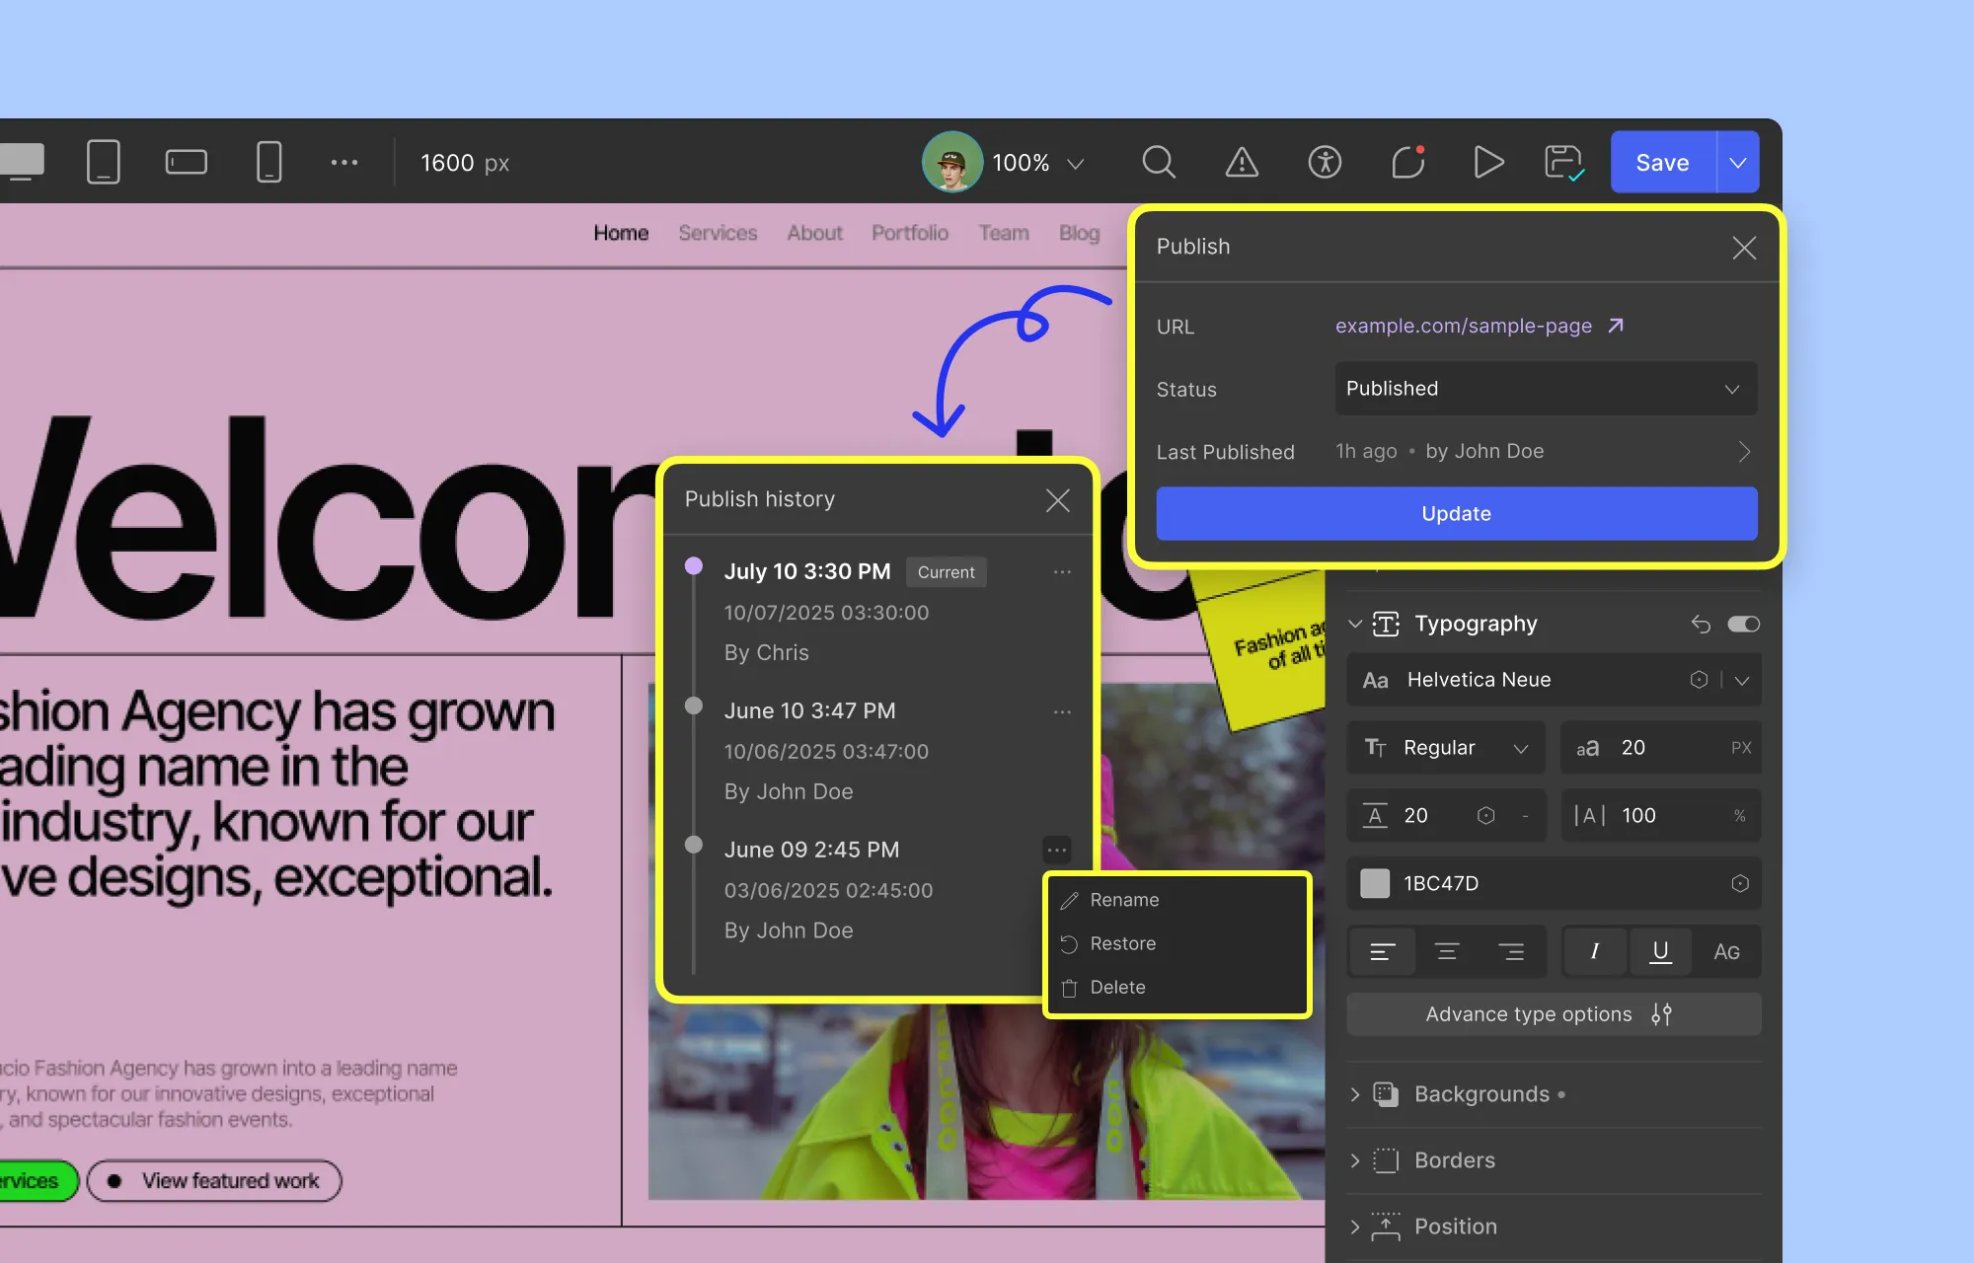Image resolution: width=1974 pixels, height=1263 pixels.
Task: Click Portfolio in the page navigation
Action: pyautogui.click(x=910, y=233)
